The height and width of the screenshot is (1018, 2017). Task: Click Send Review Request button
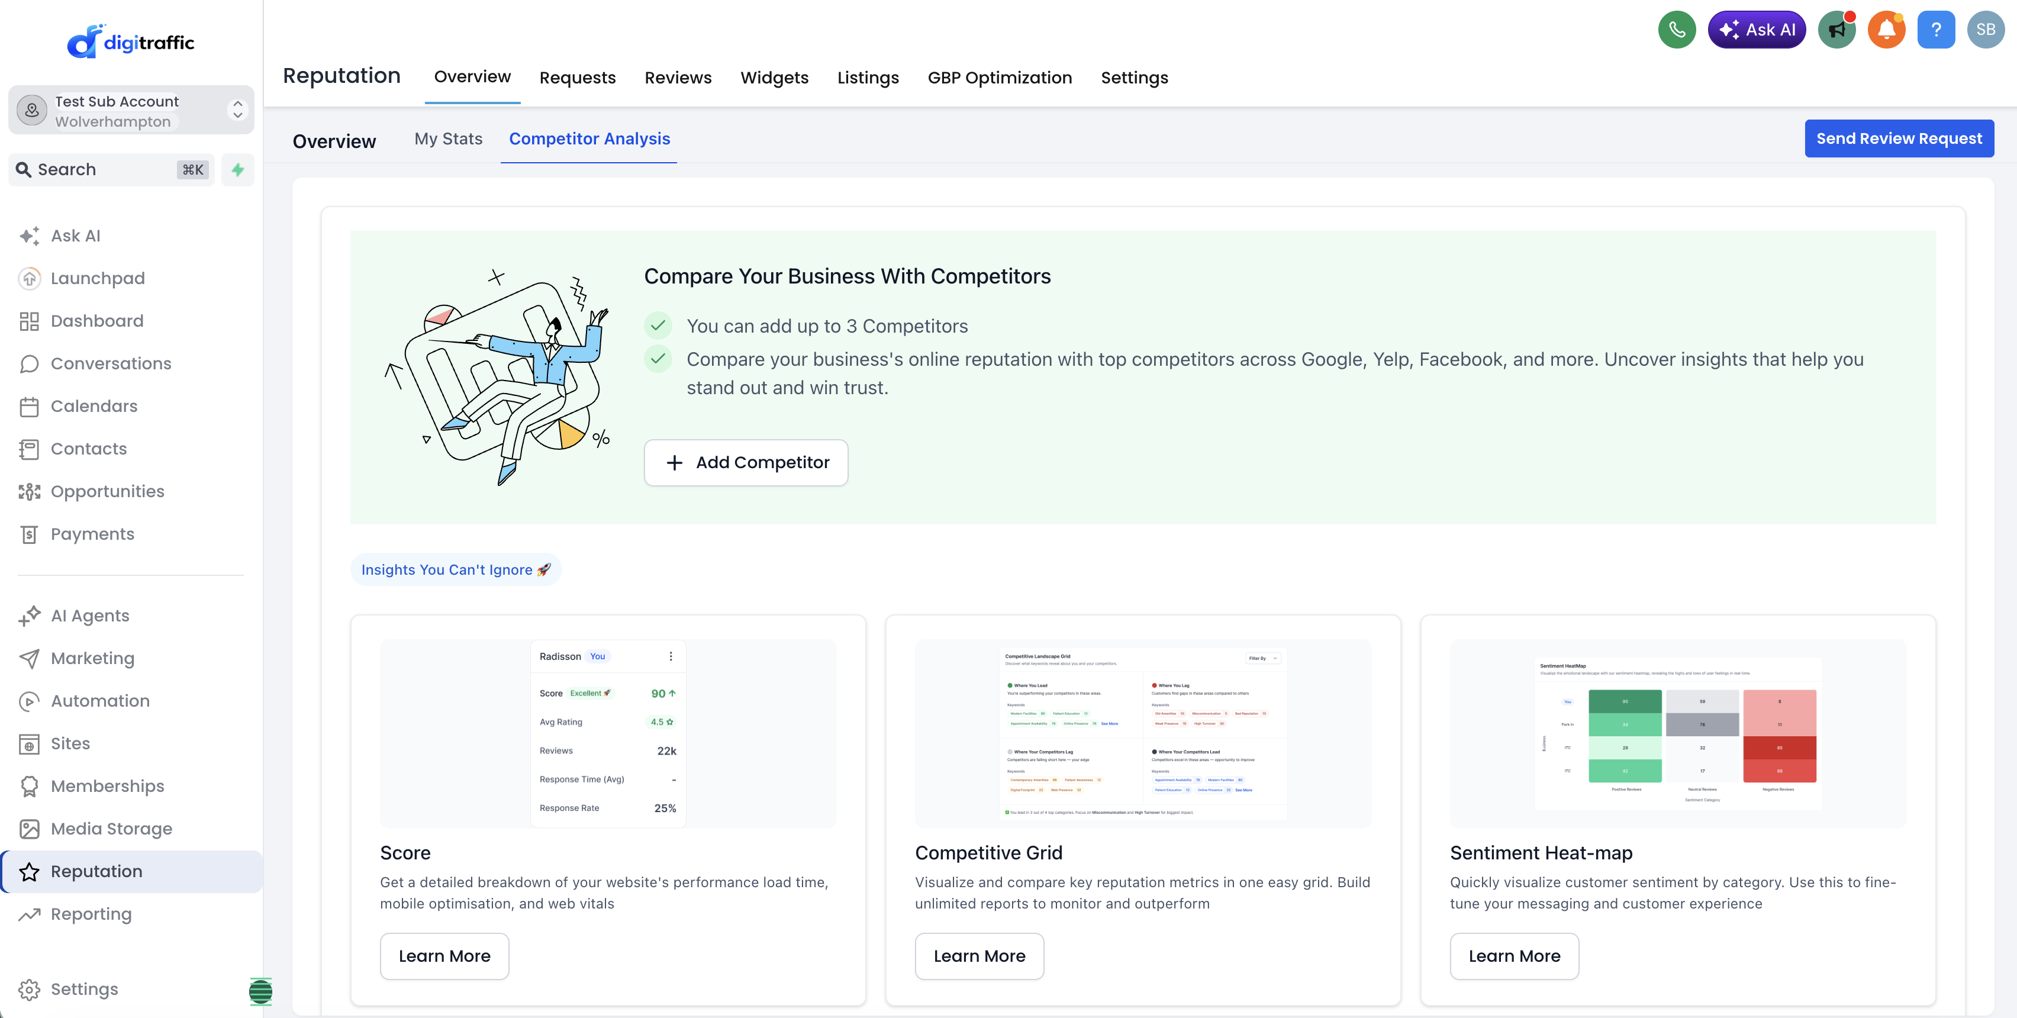[x=1899, y=138]
